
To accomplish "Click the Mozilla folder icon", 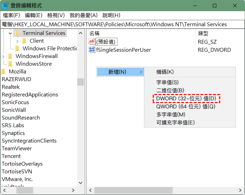I will [3, 72].
